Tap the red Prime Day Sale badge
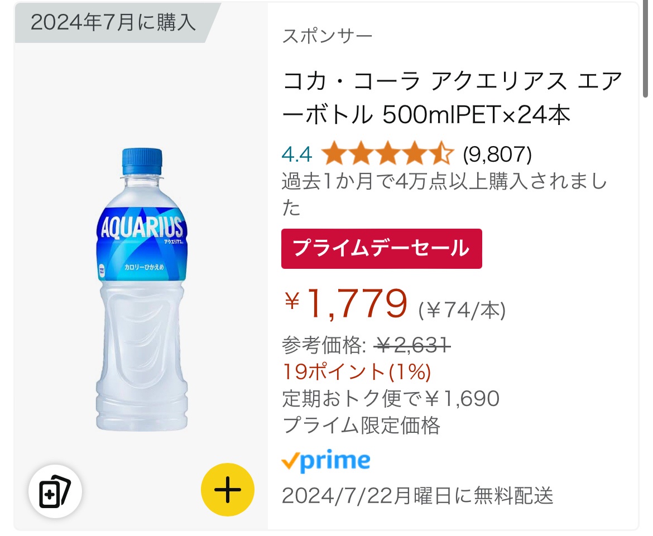The image size is (653, 536). (381, 249)
